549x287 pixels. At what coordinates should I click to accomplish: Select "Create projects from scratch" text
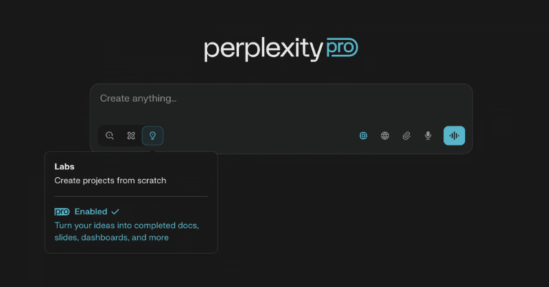click(110, 181)
